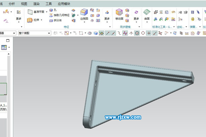206x137 pixels.
Task: Toggle the arc center snap point
Action: point(137,33)
